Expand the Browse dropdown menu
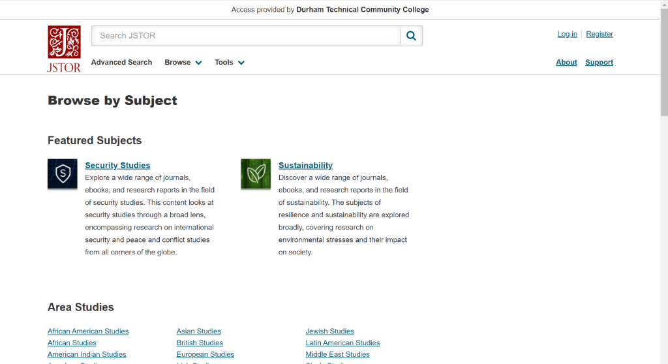Screen dimensions: 668x364 [183, 63]
